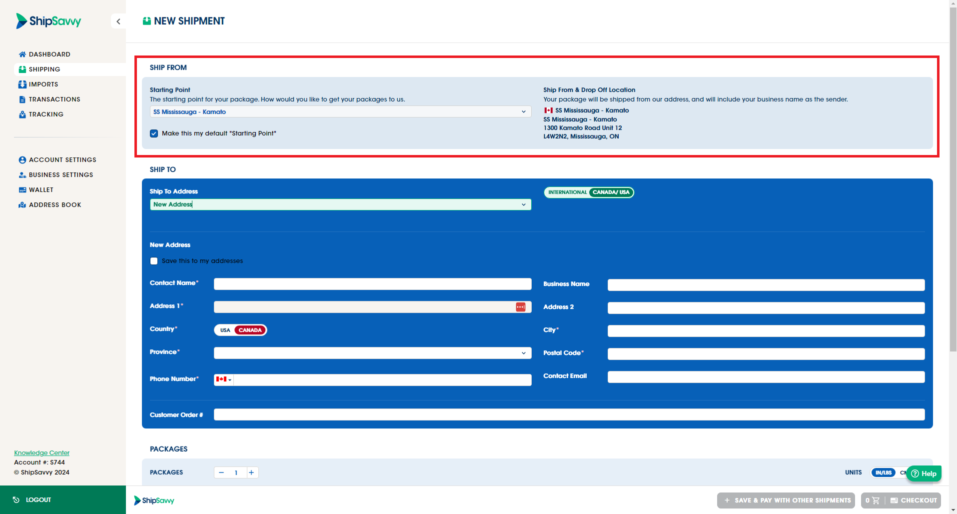The height and width of the screenshot is (514, 957).
Task: Click the Customer Order # input field
Action: pyautogui.click(x=569, y=415)
